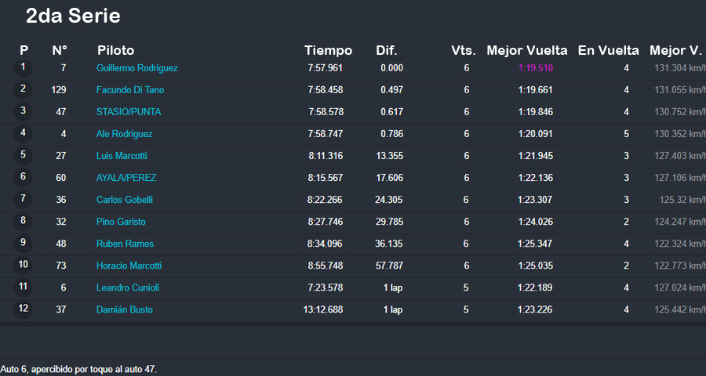Open Facundo Di Tano driver profile
Viewport: 706px width, 376px height.
pos(129,90)
